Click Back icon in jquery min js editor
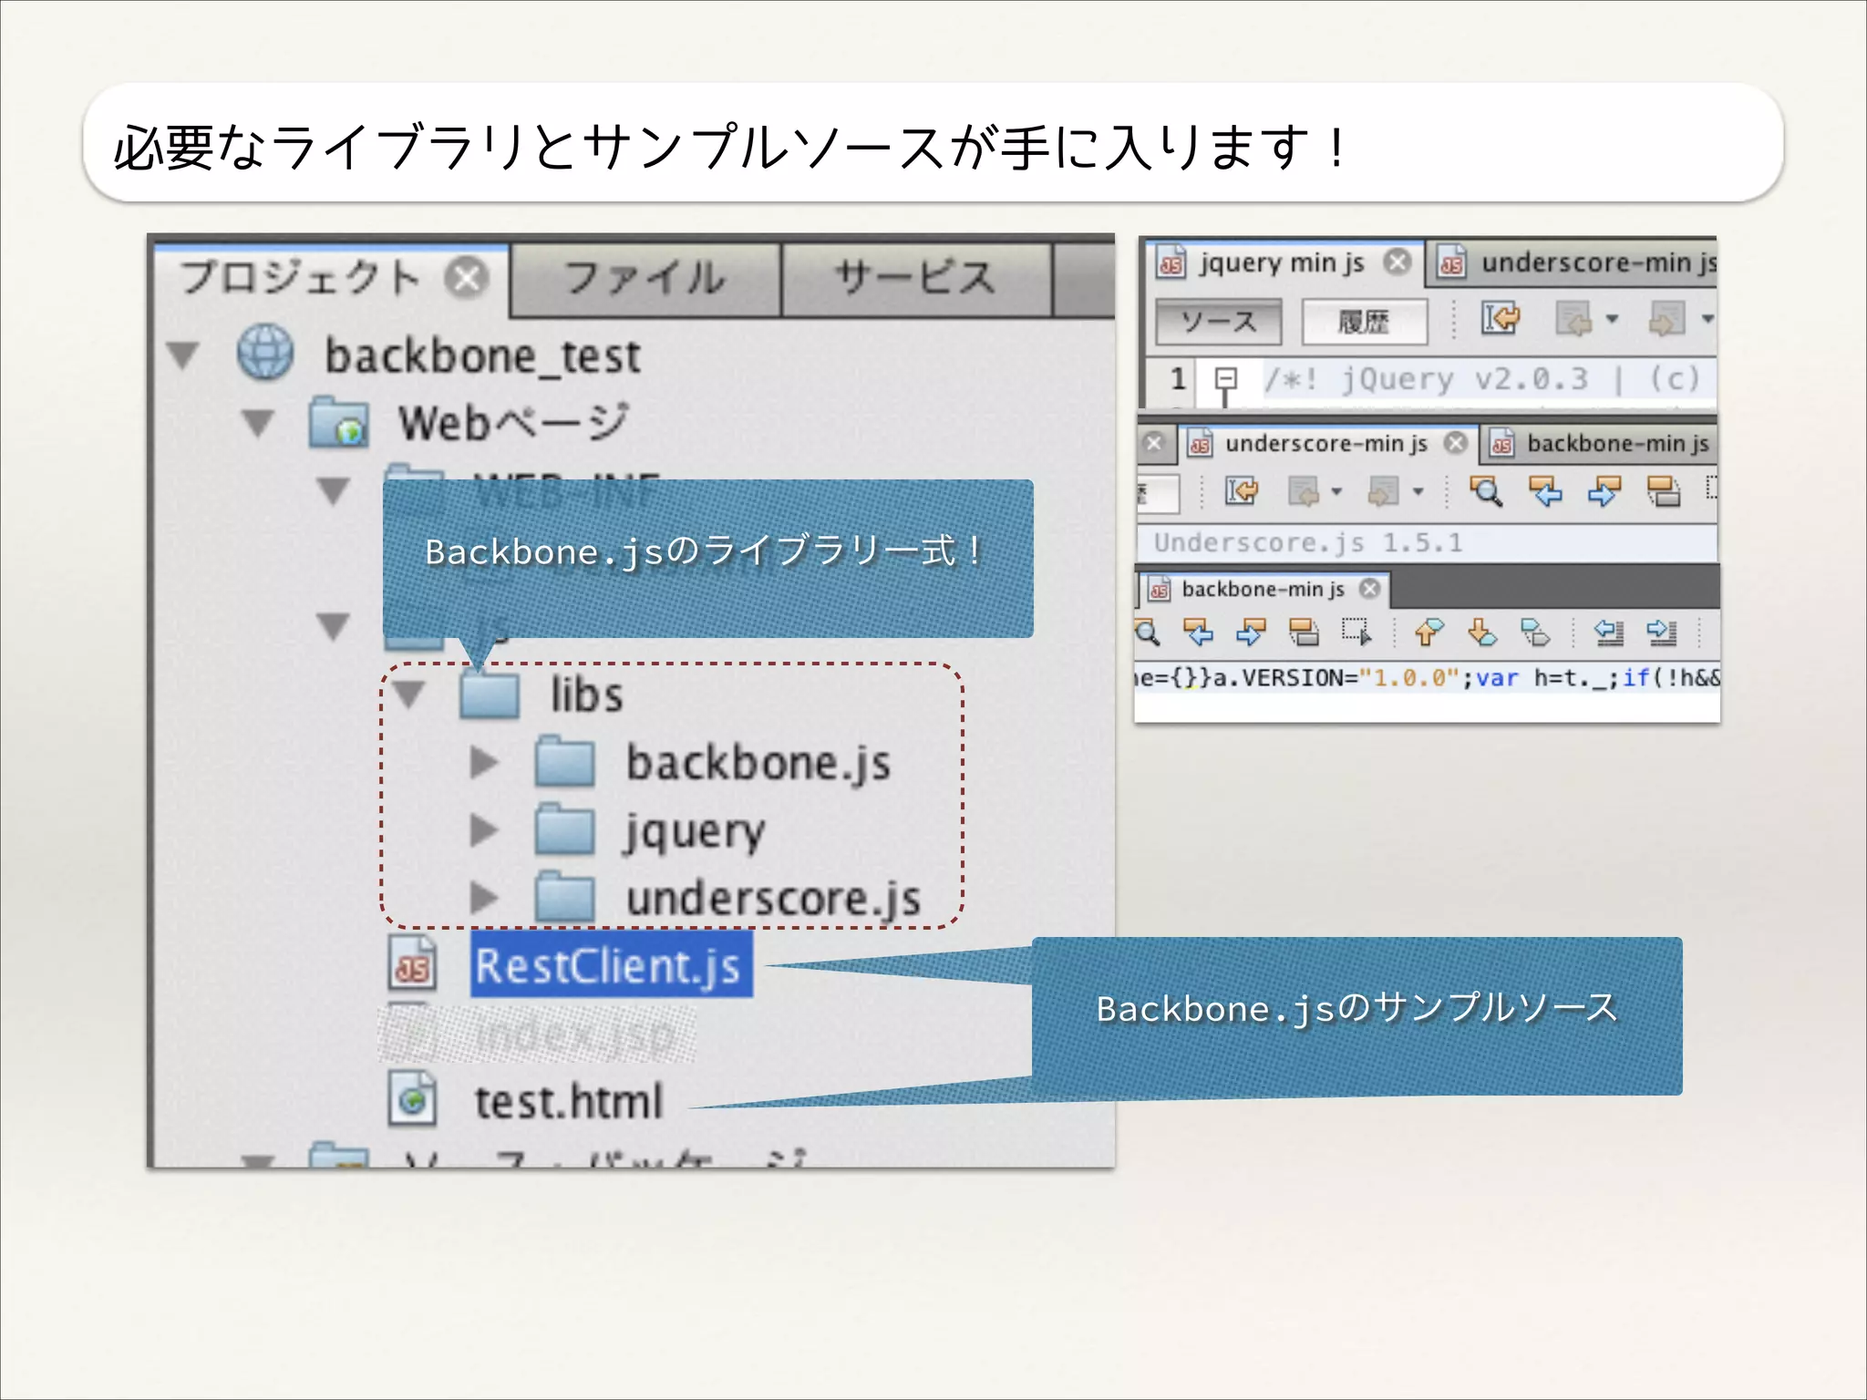The height and width of the screenshot is (1400, 1867). [1574, 319]
